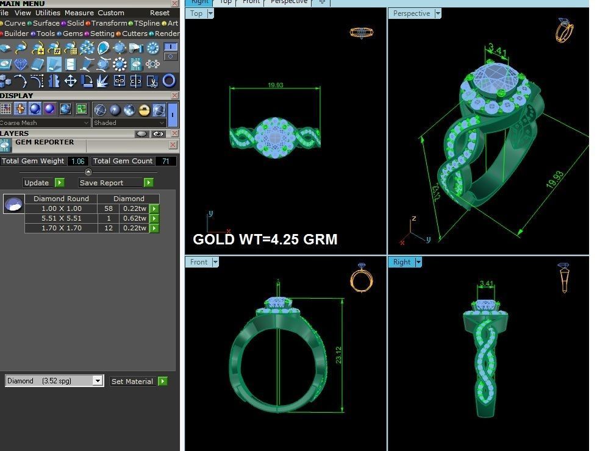This screenshot has height=451, width=597.
Task: Click the tall blue display panel bar
Action: 173,115
